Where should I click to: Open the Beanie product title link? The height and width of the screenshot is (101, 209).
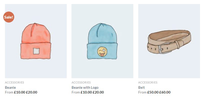[x=10, y=88]
